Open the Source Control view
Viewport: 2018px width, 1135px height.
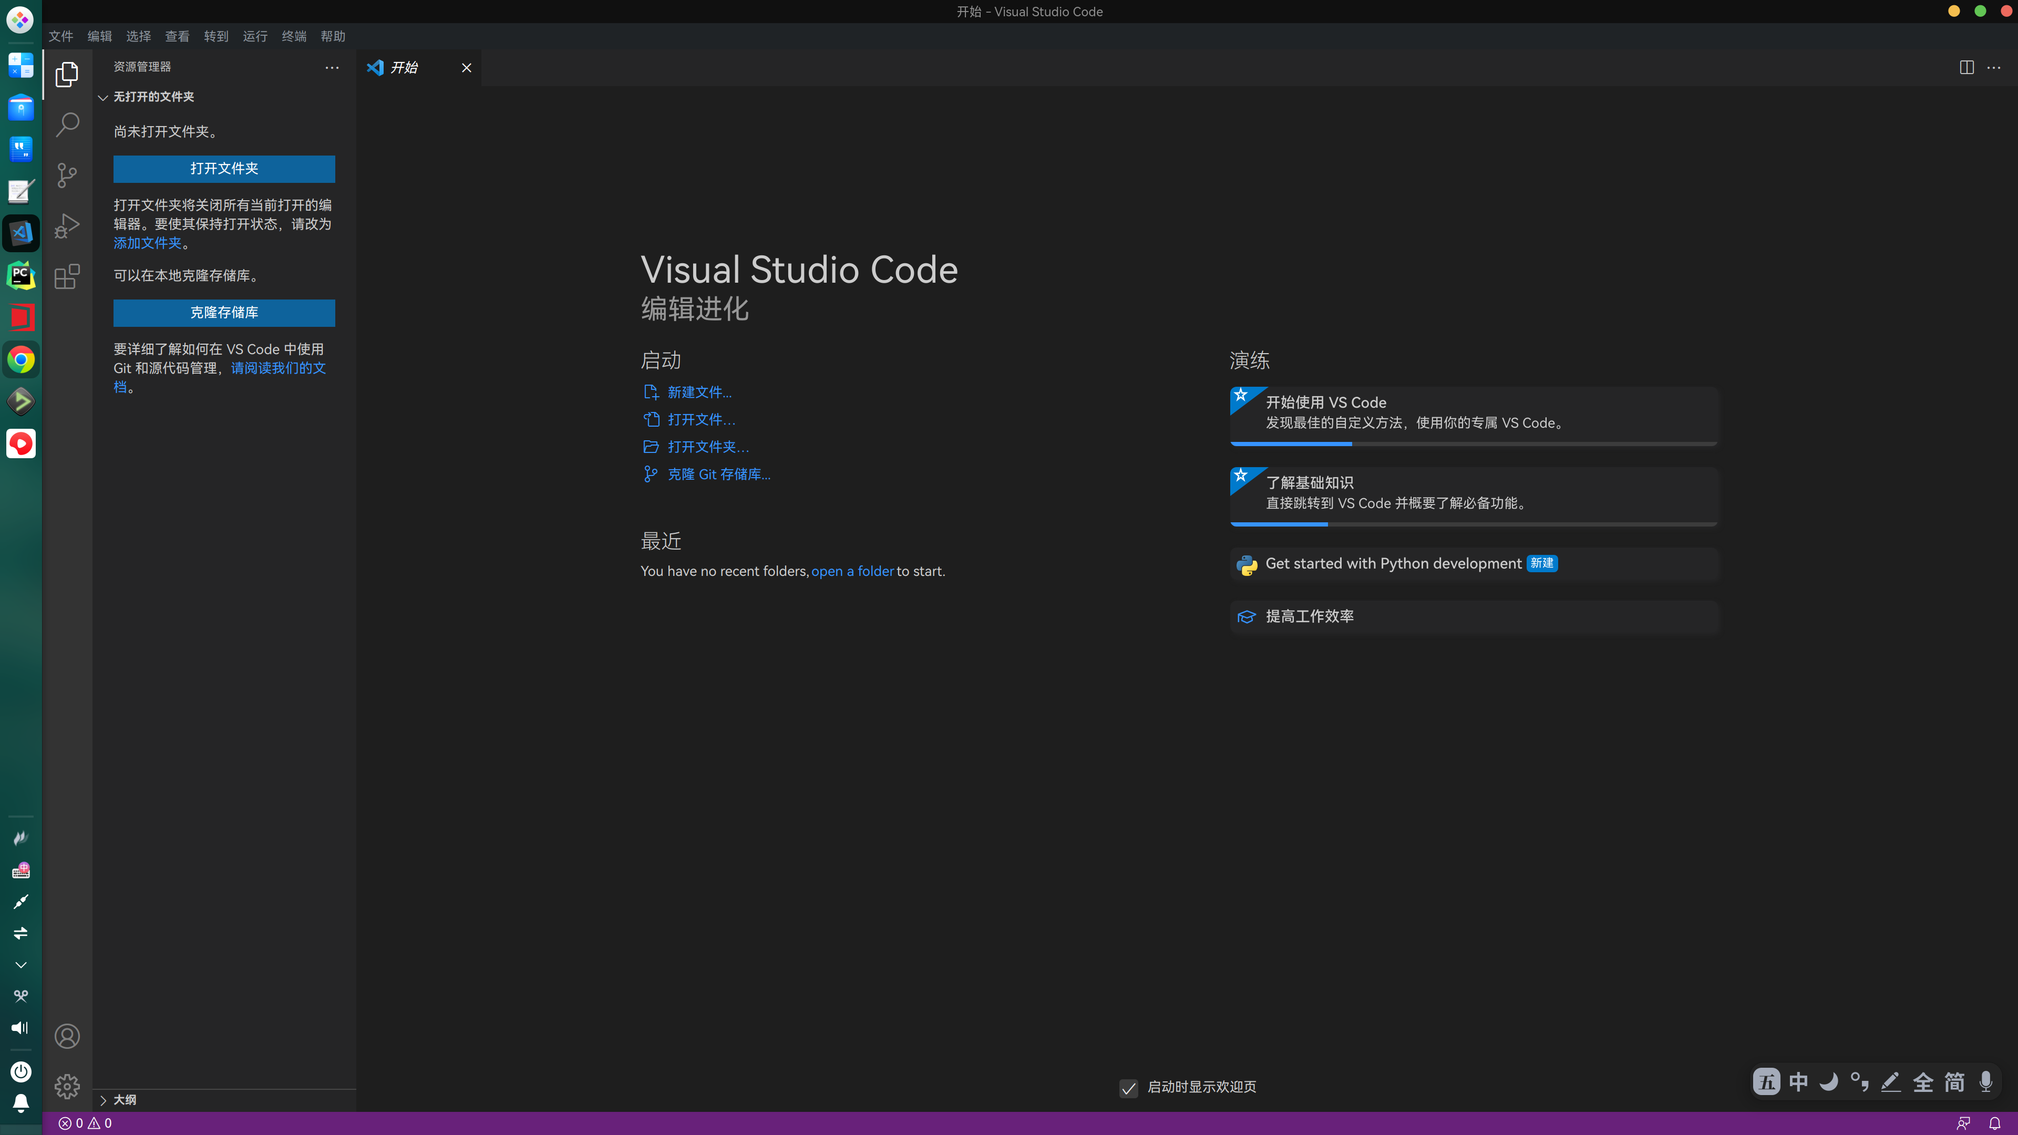tap(67, 174)
